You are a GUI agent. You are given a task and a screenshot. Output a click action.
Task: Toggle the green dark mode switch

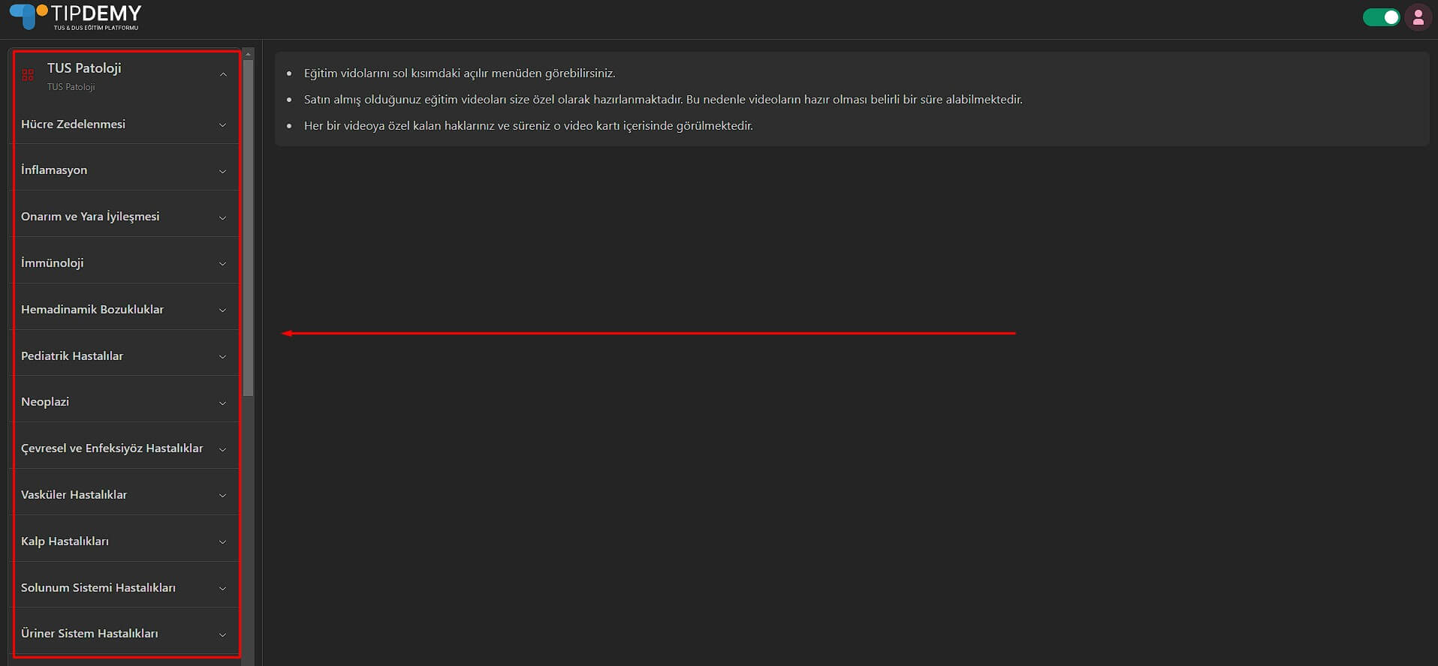point(1381,17)
